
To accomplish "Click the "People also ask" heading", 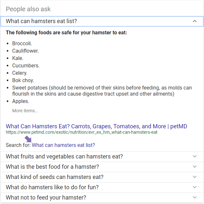I will [28, 9].
